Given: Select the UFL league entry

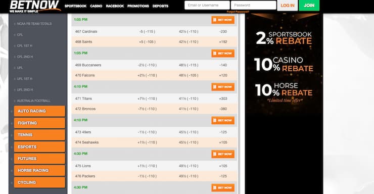Looking at the screenshot, I should [x=20, y=68].
